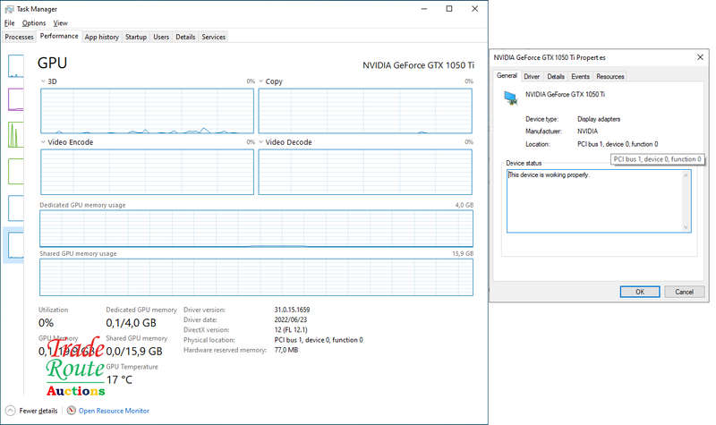716x425 pixels.
Task: Open the File menu
Action: point(10,23)
